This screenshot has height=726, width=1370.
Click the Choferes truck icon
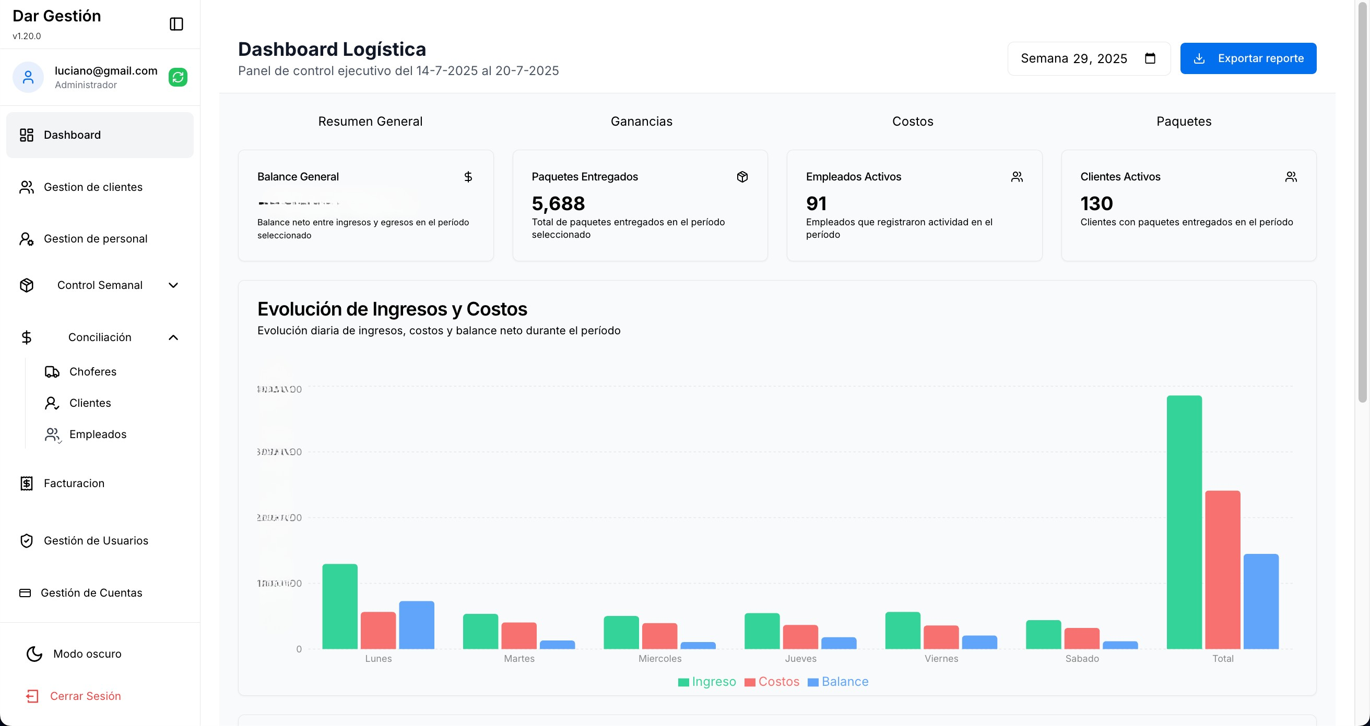[52, 372]
